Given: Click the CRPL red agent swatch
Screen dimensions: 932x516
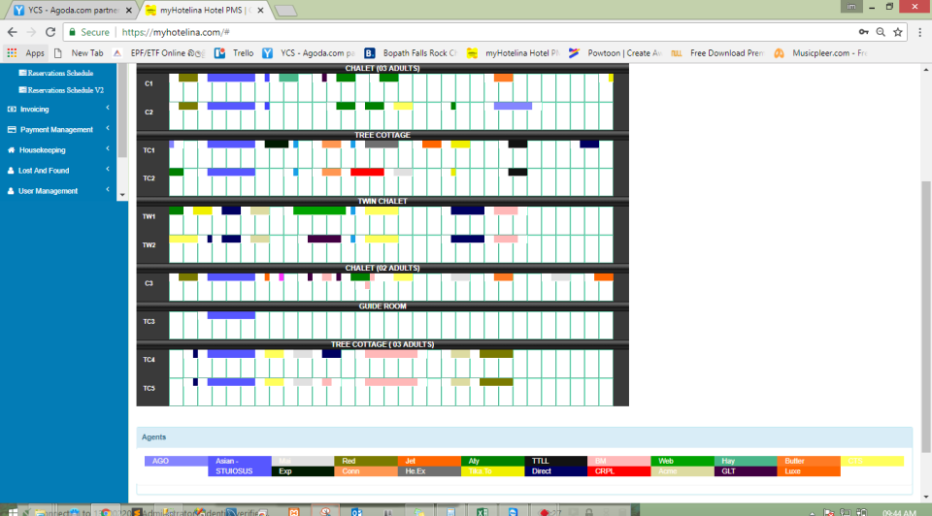Looking at the screenshot, I should pos(618,471).
